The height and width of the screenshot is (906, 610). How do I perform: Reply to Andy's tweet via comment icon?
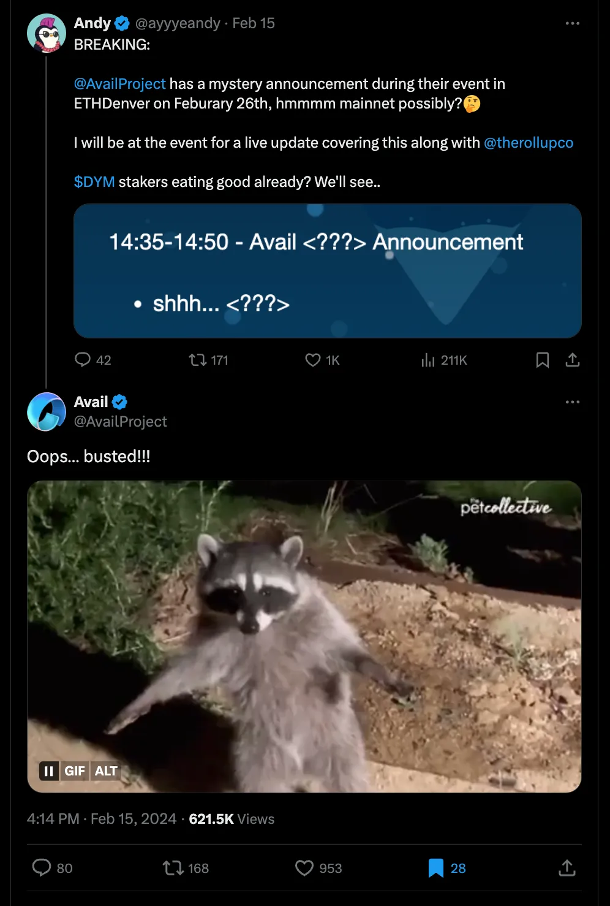coord(83,359)
